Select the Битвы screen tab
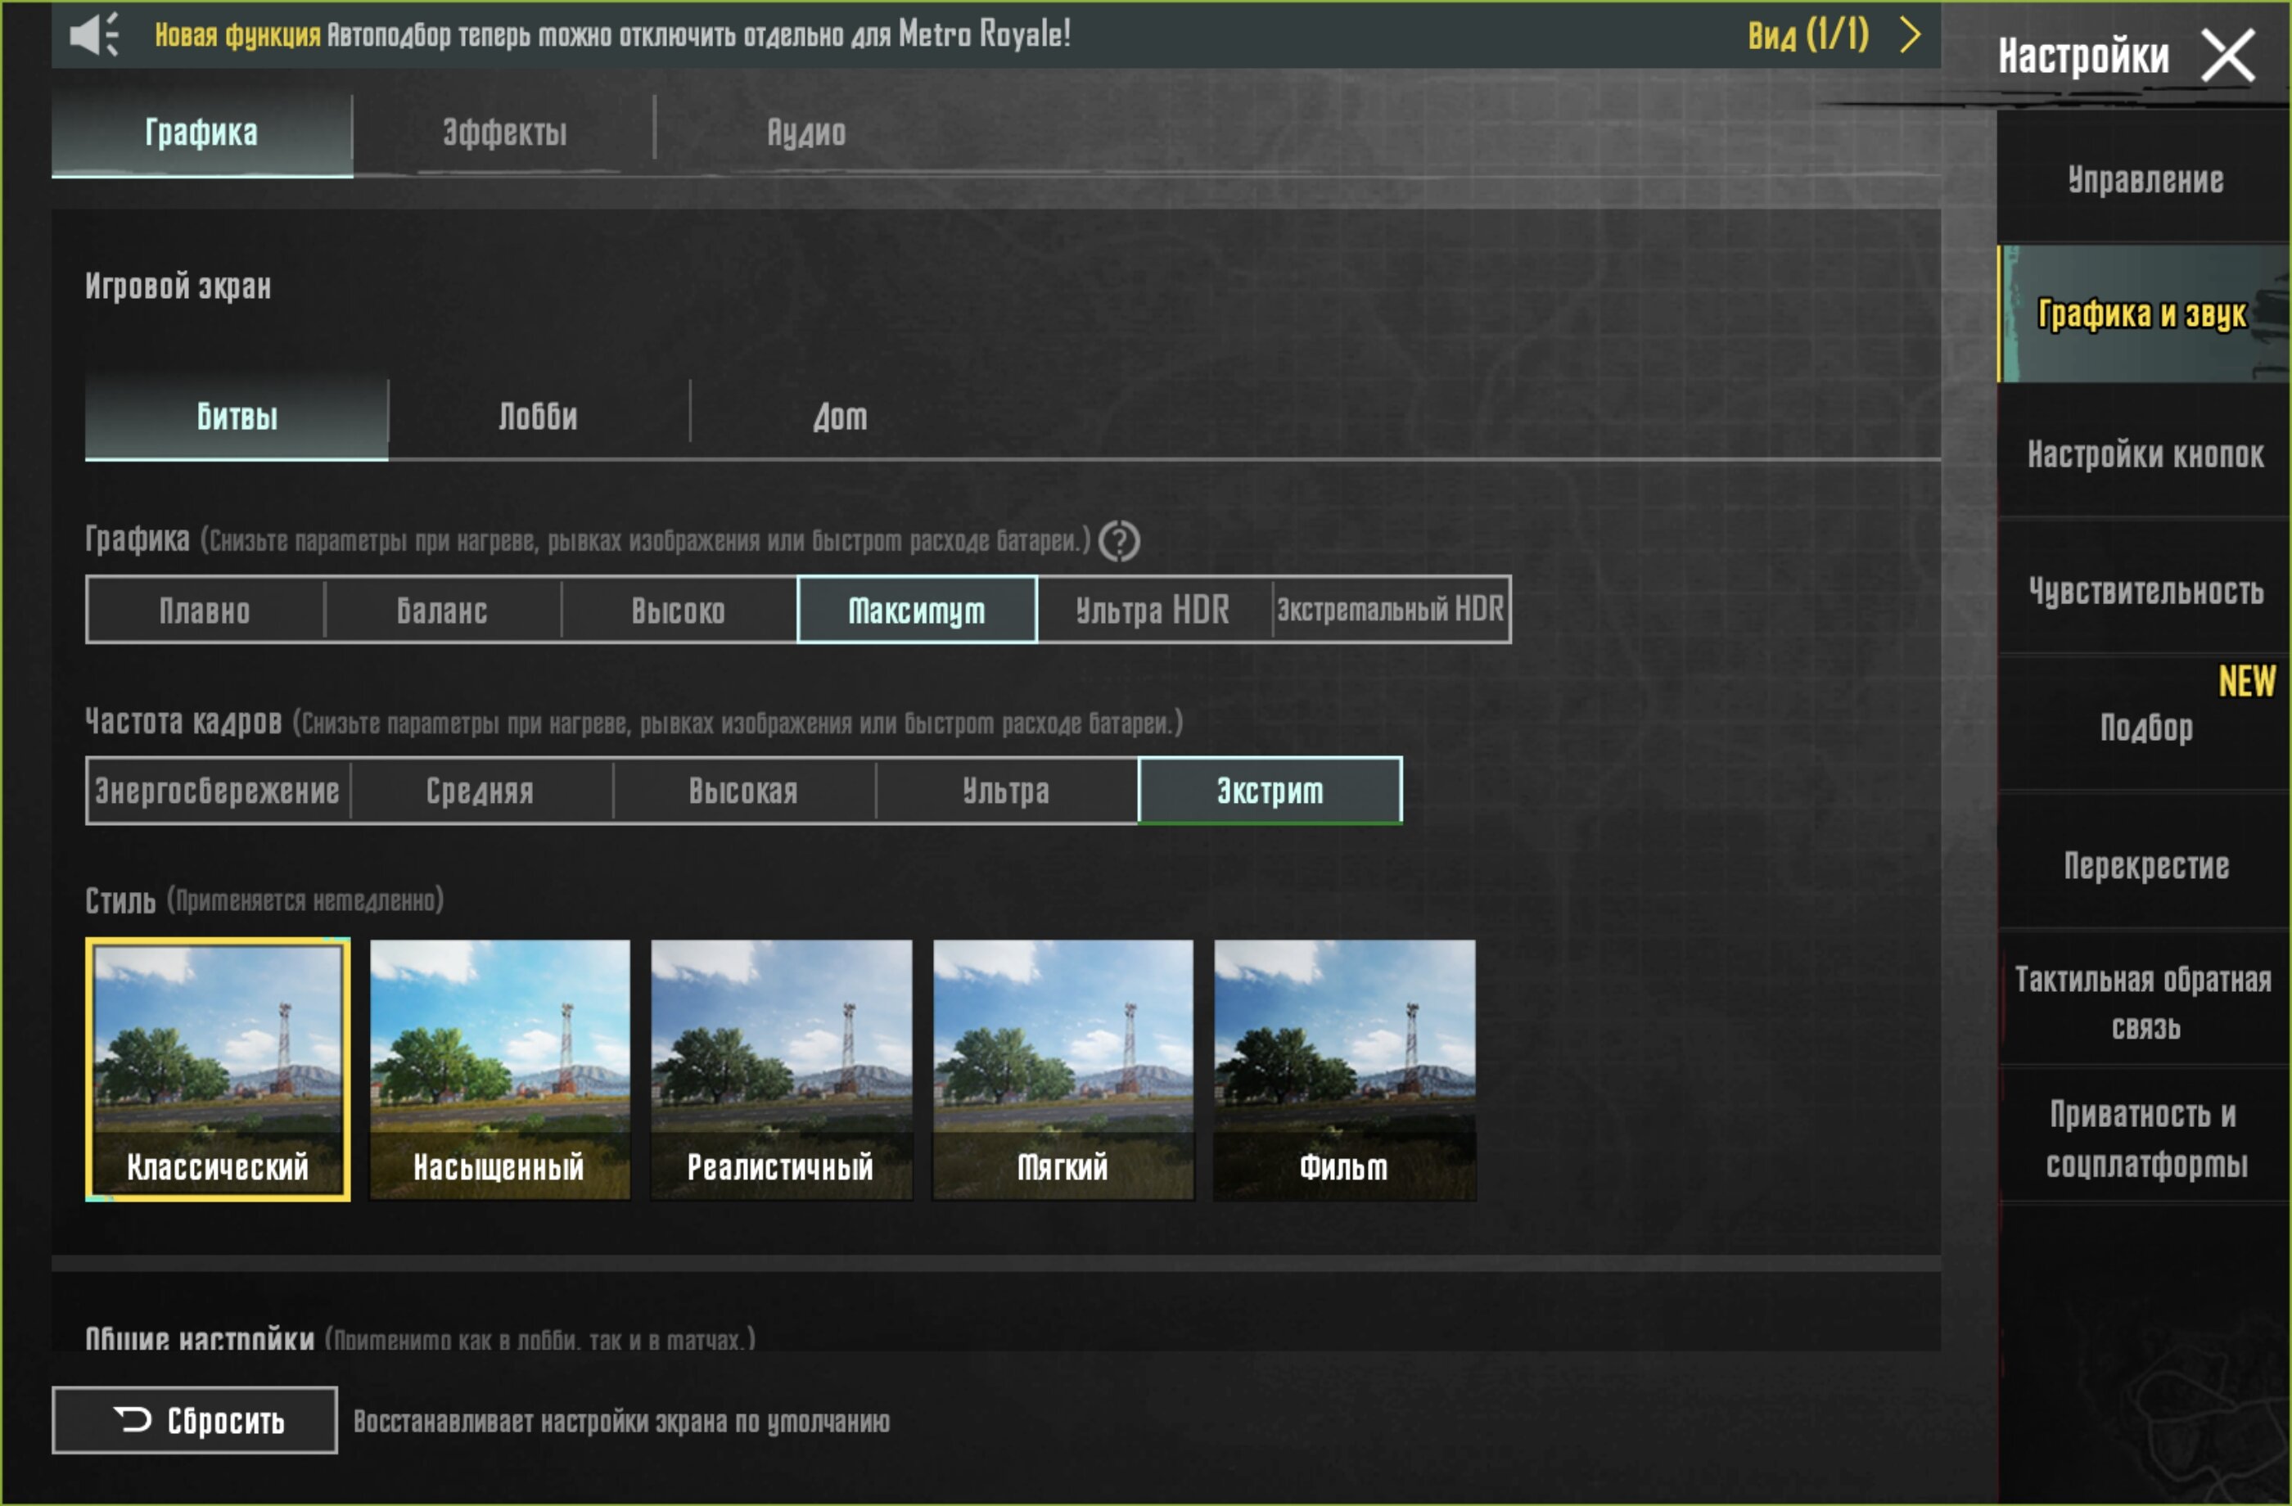 (237, 417)
